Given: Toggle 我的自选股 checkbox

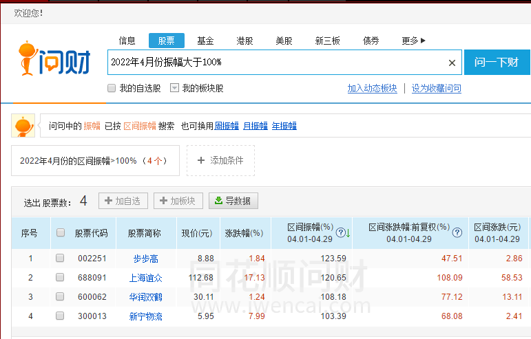Looking at the screenshot, I should 112,88.
